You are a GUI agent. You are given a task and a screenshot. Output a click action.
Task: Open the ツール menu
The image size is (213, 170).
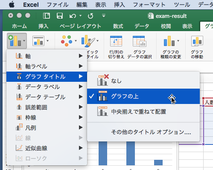pos(182,5)
